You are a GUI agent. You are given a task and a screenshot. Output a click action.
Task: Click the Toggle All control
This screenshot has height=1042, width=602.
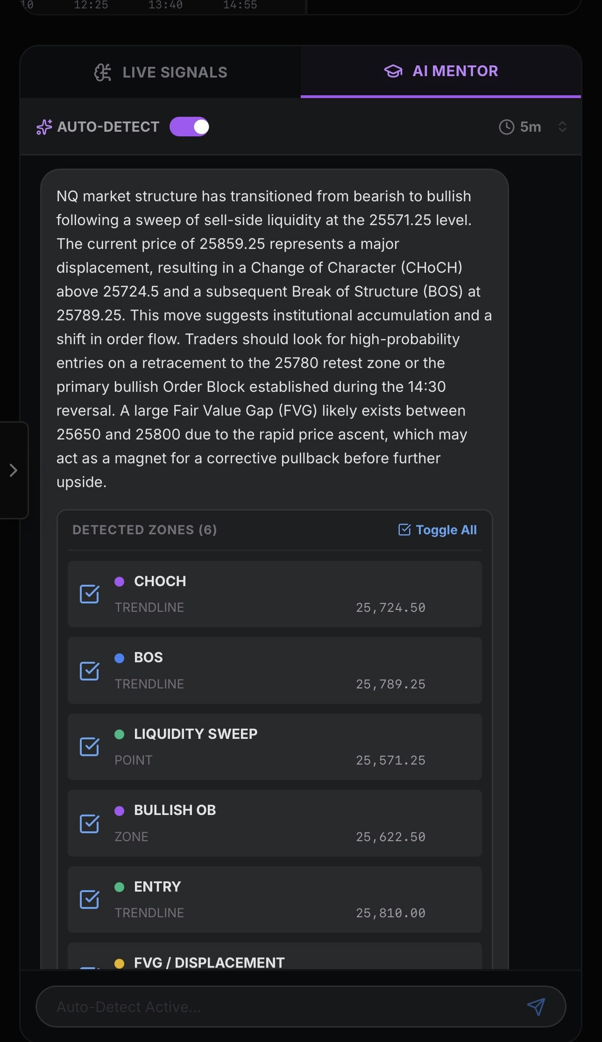click(x=446, y=530)
